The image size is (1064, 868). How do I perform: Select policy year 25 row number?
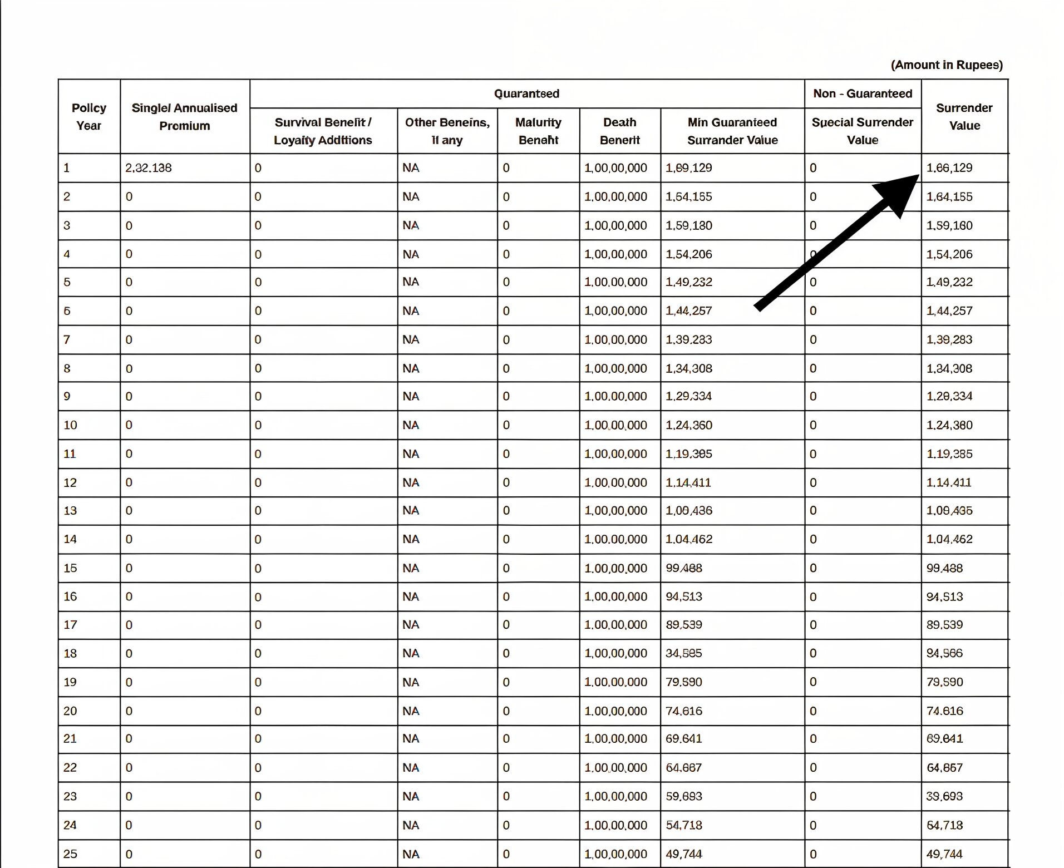70,854
